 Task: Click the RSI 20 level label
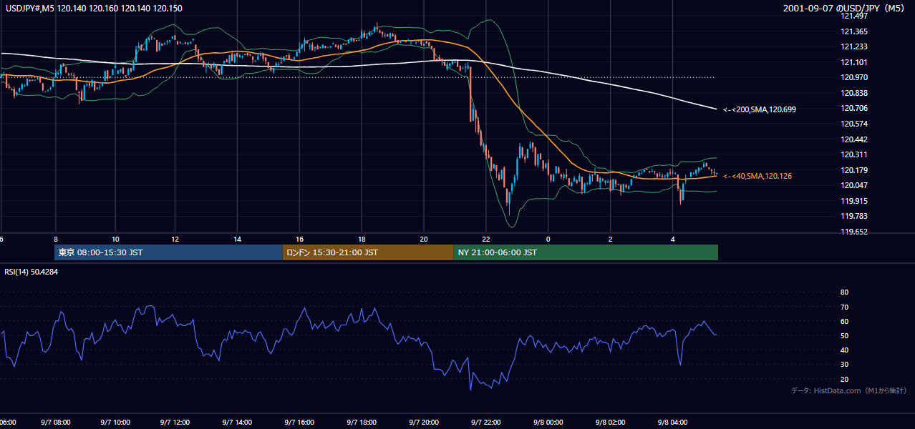844,379
